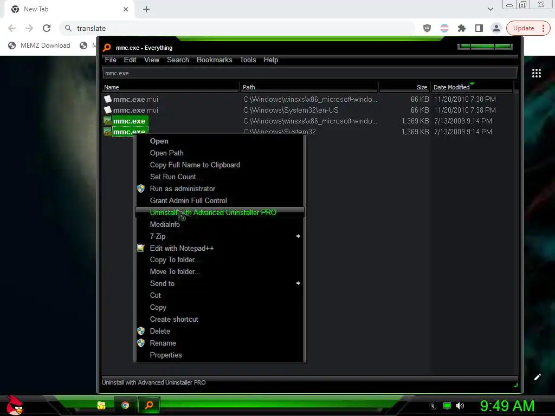Click the MEMZ Download bookmark globe icon
The width and height of the screenshot is (555, 416).
12,45
